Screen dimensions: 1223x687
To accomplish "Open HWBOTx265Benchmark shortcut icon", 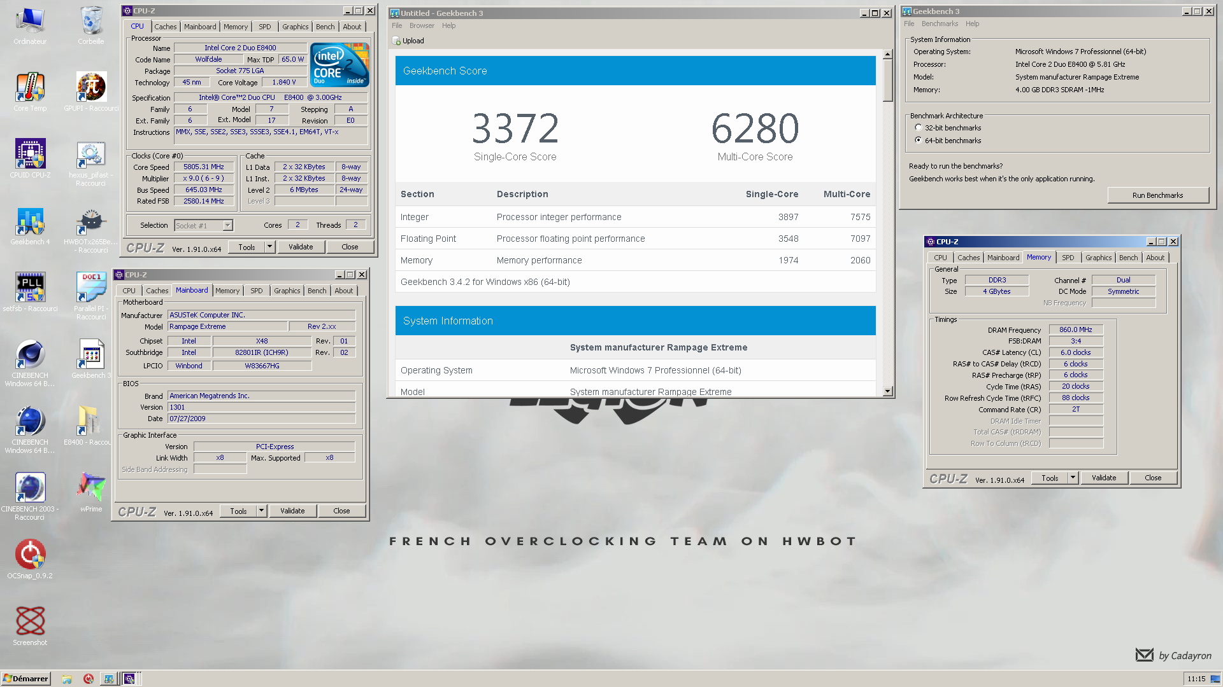I will click(91, 230).
